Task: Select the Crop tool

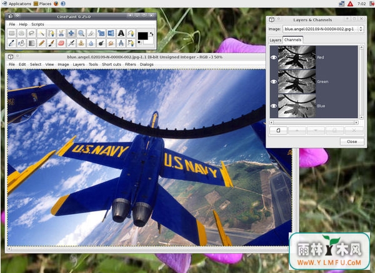Action: coord(91,33)
